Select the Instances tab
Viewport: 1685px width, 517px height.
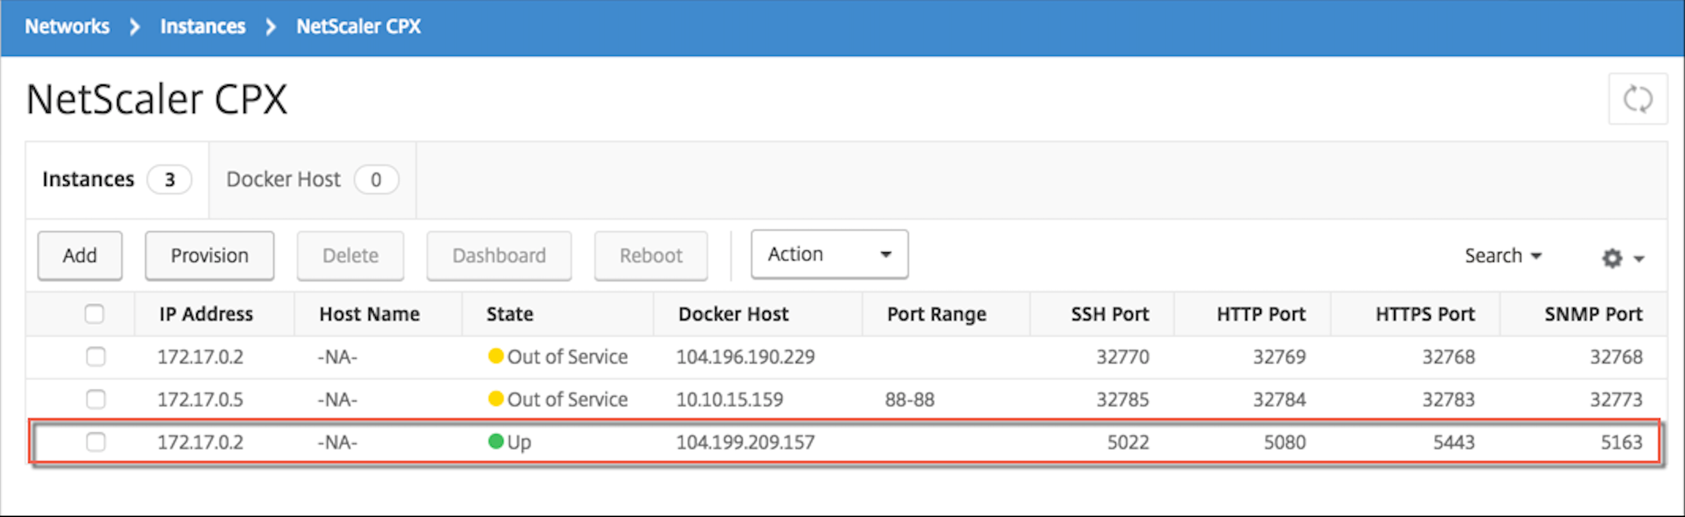[x=117, y=179]
